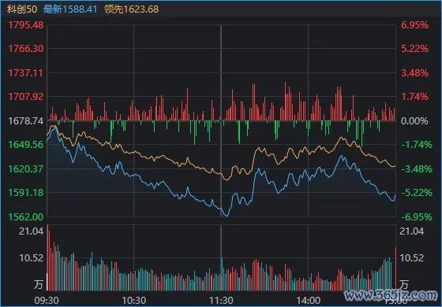Click the 10:30 time axis label

pyautogui.click(x=134, y=301)
